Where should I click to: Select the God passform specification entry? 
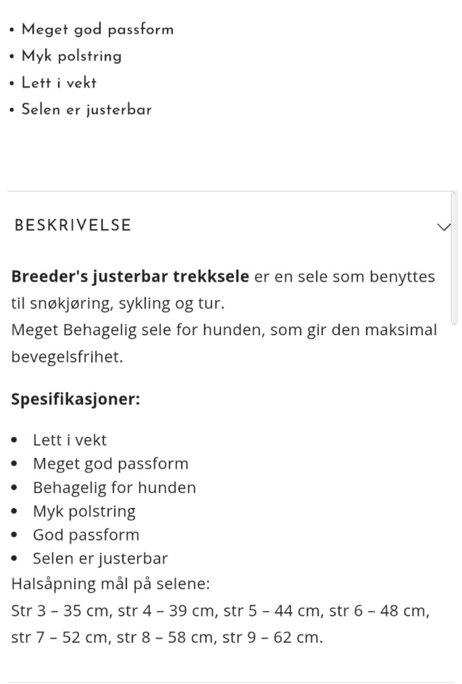coord(86,535)
